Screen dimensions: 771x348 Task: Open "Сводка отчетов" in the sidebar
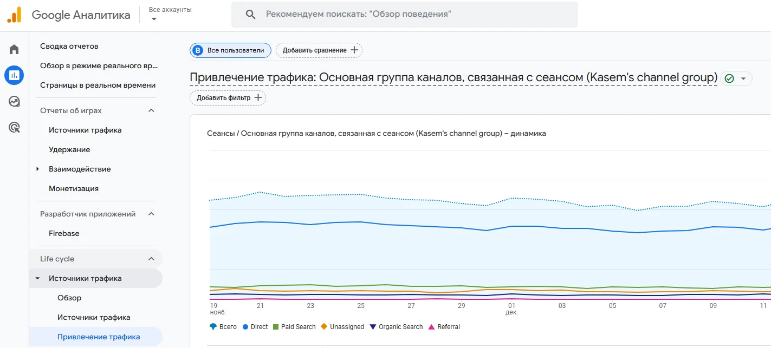(x=69, y=47)
